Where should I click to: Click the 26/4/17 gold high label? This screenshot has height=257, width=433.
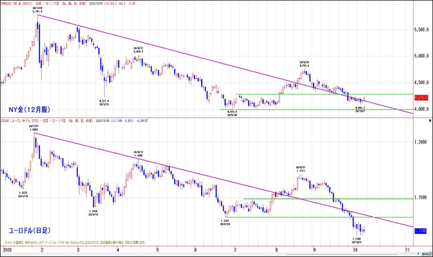(138, 48)
